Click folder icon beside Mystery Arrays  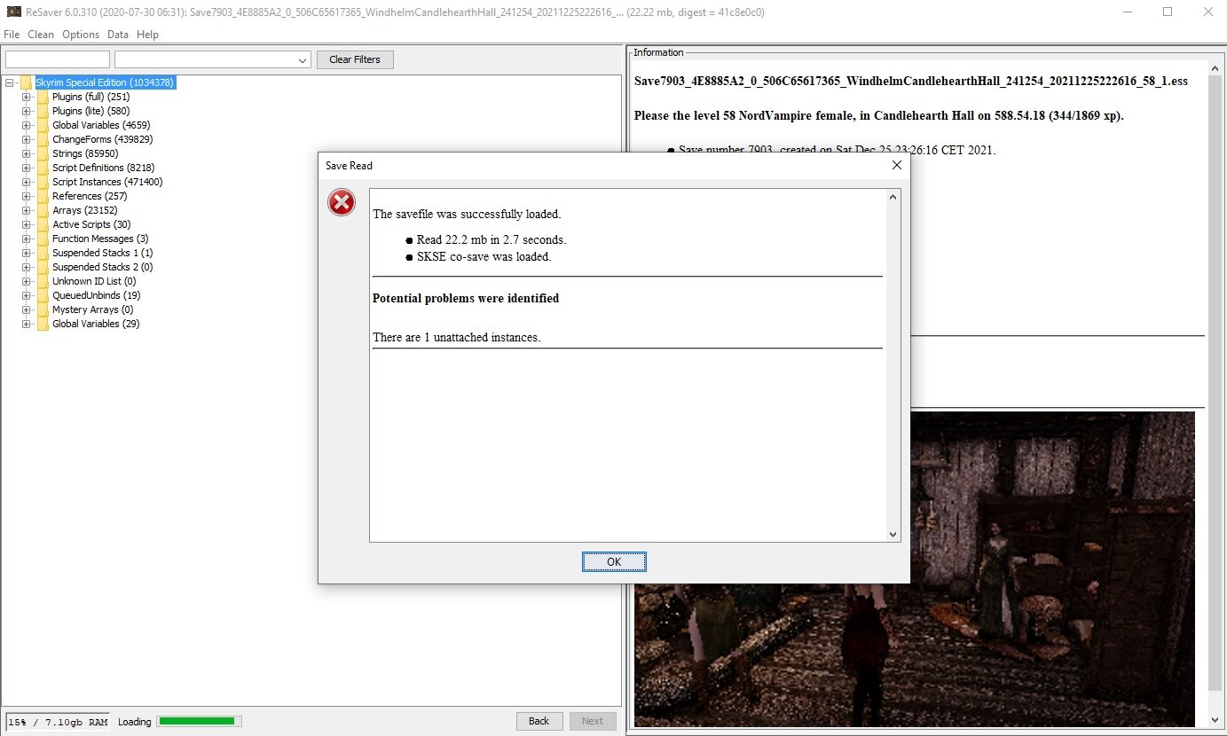pyautogui.click(x=43, y=309)
